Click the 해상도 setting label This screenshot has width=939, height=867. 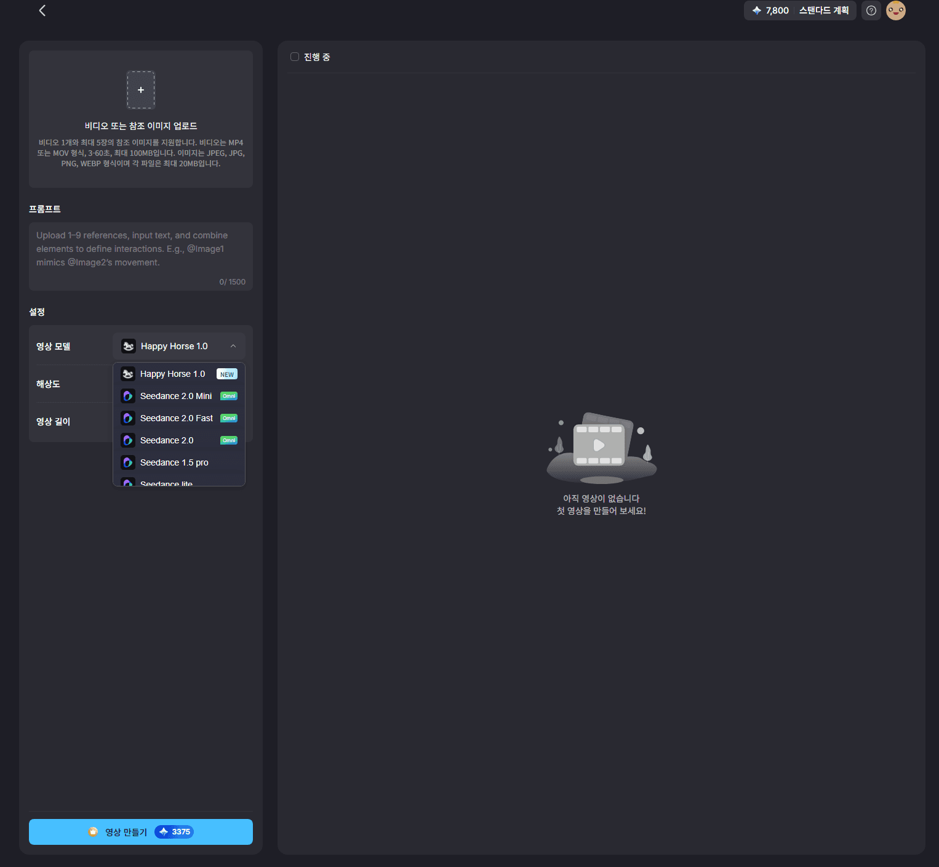pyautogui.click(x=48, y=384)
